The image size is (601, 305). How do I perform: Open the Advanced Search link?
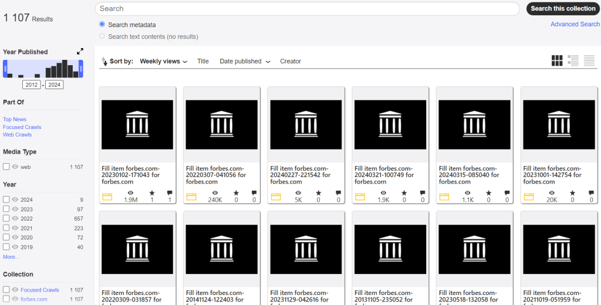[575, 24]
